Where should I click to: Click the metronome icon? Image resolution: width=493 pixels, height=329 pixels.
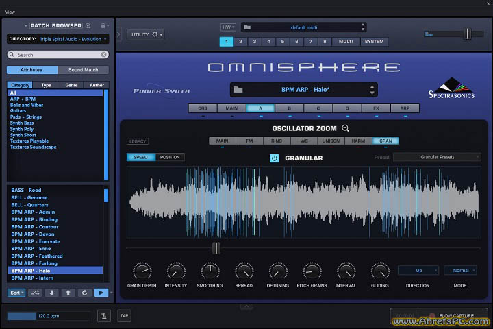tap(104, 315)
